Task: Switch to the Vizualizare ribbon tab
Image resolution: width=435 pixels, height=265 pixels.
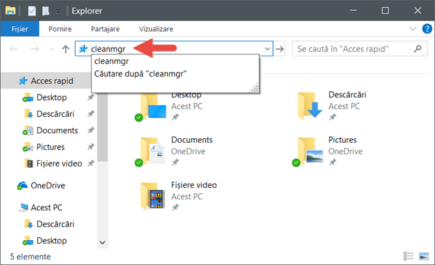Action: click(x=156, y=29)
